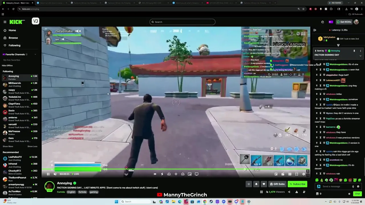Viewport: 365px width, 205px height.
Task: Open the emote picker smiley icon
Action: click(358, 186)
